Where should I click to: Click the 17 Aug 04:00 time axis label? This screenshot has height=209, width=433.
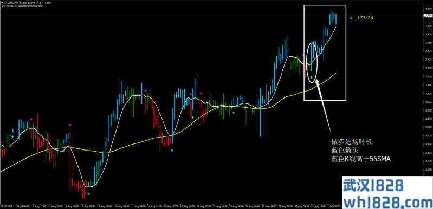tap(188, 206)
